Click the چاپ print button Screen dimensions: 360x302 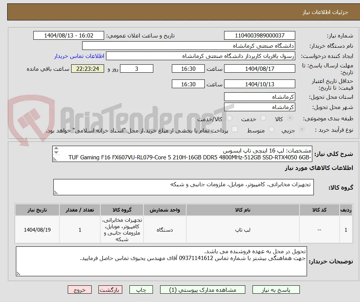(x=141, y=290)
